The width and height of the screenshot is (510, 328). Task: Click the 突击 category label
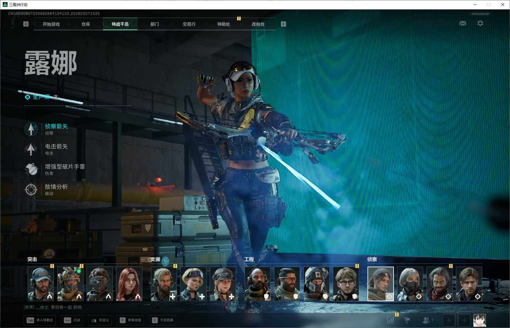click(x=32, y=259)
